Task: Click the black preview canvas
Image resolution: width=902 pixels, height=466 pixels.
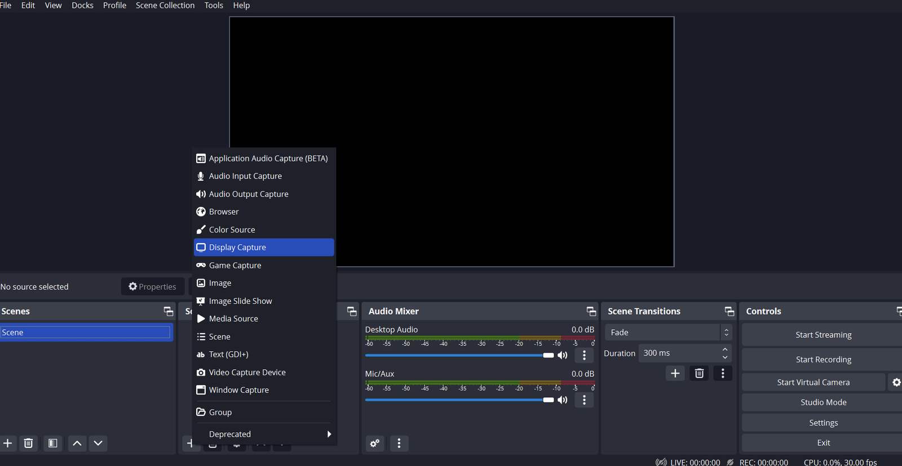Action: tap(452, 142)
